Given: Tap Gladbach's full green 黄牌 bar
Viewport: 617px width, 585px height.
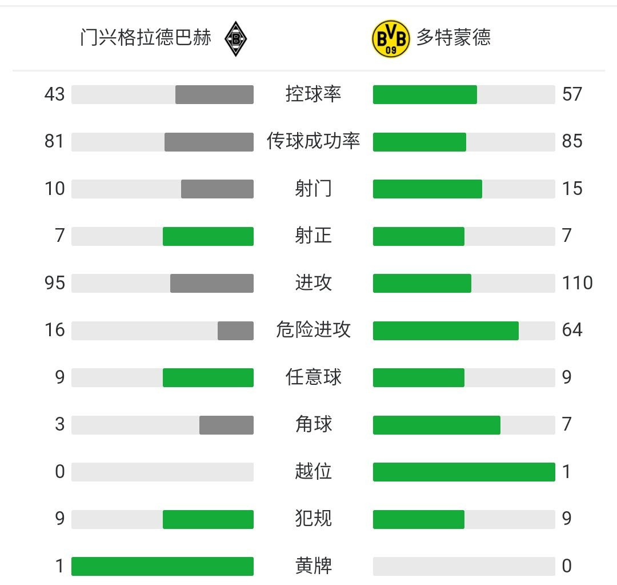Looking at the screenshot, I should (162, 566).
